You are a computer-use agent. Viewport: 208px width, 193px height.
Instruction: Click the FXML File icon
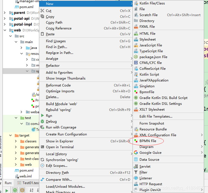[x=136, y=27]
